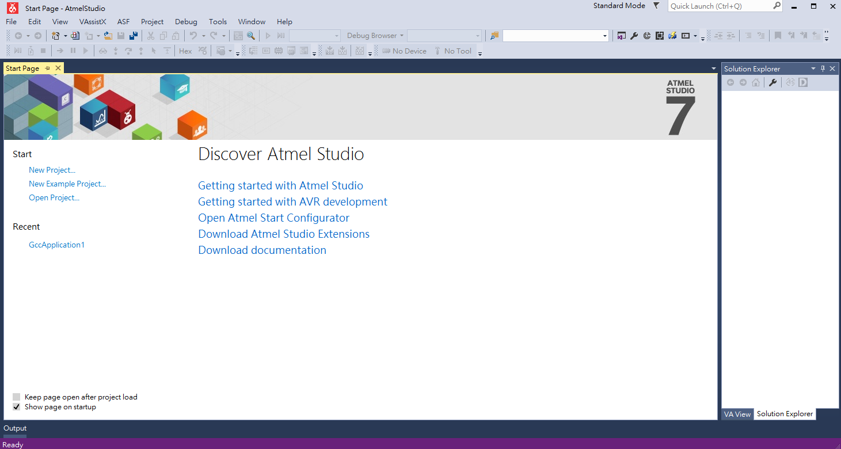The width and height of the screenshot is (841, 449).
Task: Toggle the pin on Start Page tab
Action: [48, 68]
